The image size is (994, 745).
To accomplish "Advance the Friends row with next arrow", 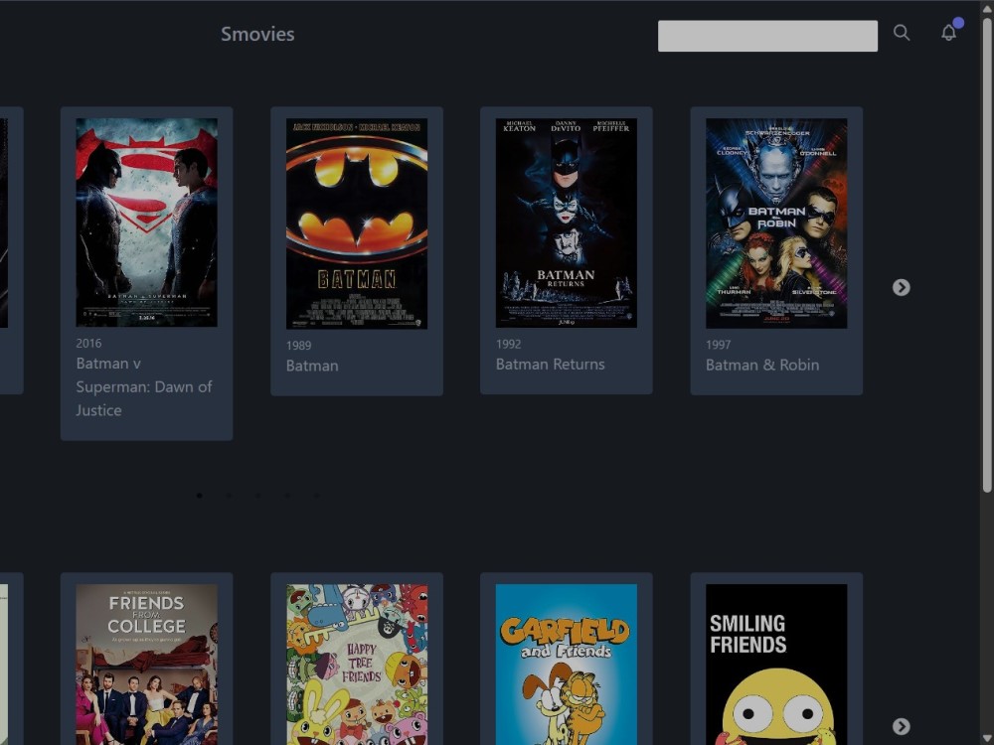I will [x=901, y=726].
